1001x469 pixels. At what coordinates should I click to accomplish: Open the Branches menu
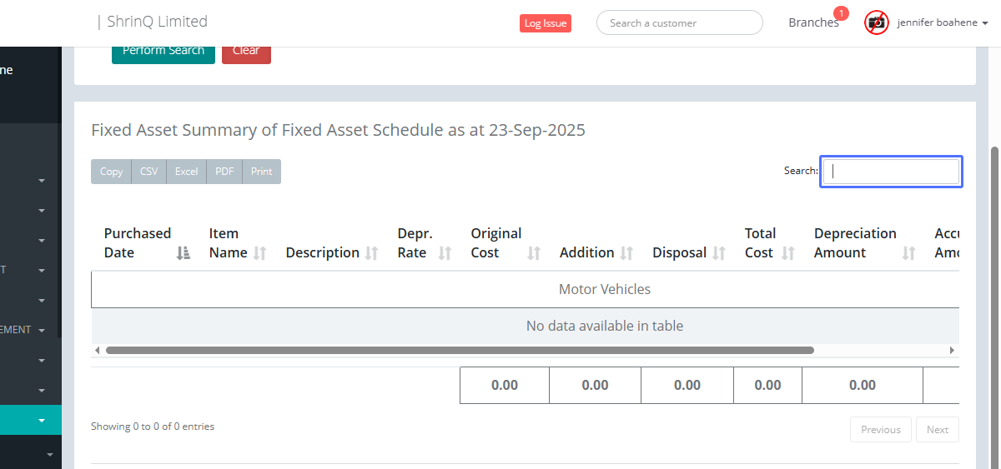813,22
